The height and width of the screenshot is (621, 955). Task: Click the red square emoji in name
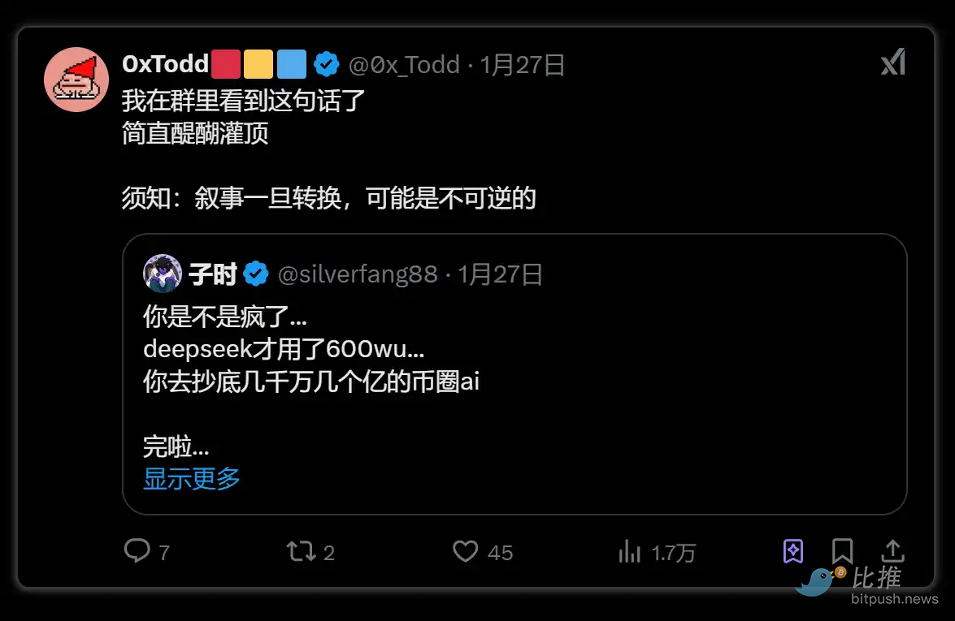226,64
